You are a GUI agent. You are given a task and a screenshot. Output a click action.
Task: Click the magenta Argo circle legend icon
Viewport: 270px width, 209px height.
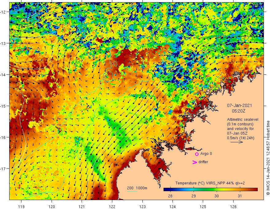[x=197, y=154]
